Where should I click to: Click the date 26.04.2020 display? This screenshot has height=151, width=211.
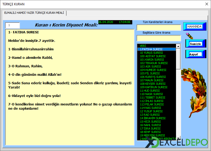[106, 22]
